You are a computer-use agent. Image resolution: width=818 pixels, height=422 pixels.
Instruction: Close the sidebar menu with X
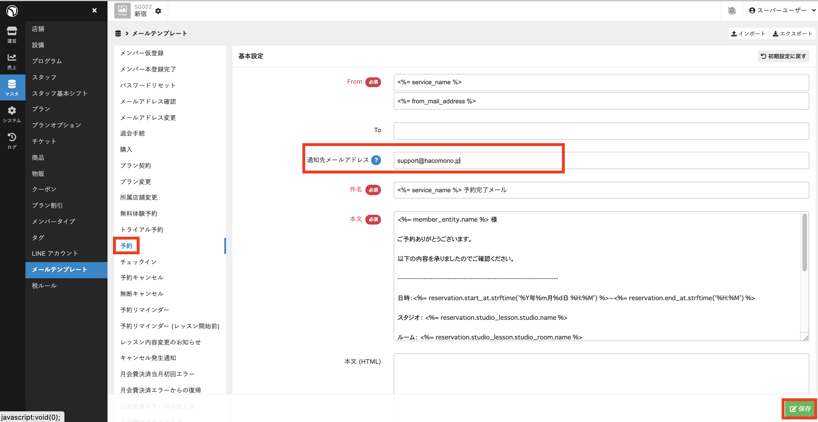click(94, 10)
